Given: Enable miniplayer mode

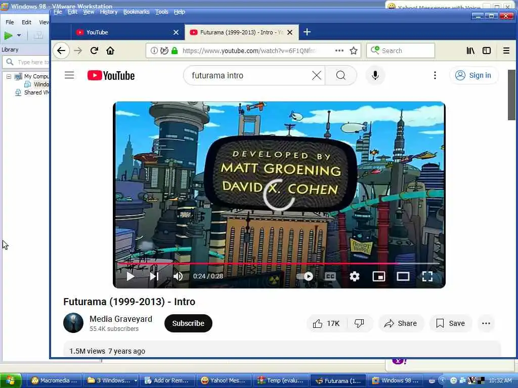Looking at the screenshot, I should tap(378, 276).
